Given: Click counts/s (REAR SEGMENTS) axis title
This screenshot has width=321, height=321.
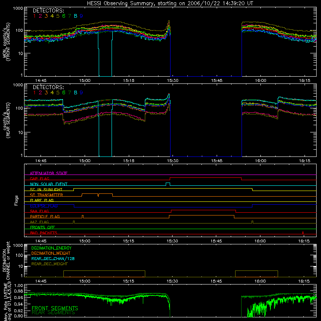Looking at the screenshot, I should [6, 120].
